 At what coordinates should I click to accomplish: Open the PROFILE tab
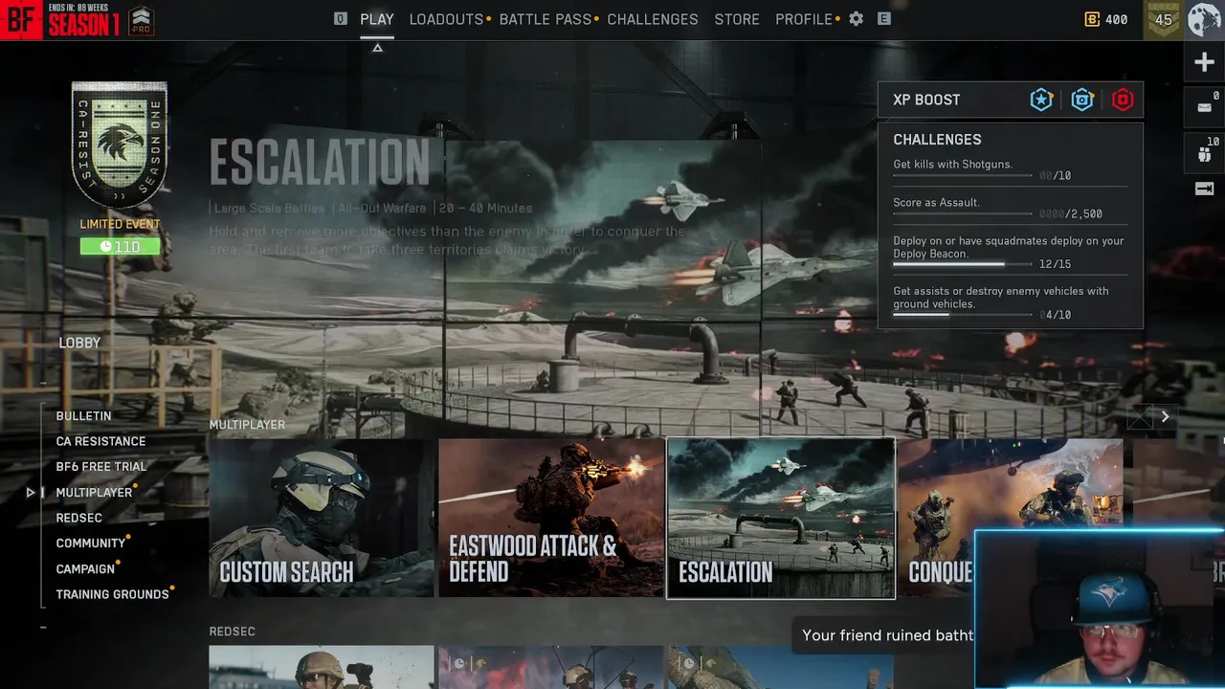pyautogui.click(x=804, y=19)
